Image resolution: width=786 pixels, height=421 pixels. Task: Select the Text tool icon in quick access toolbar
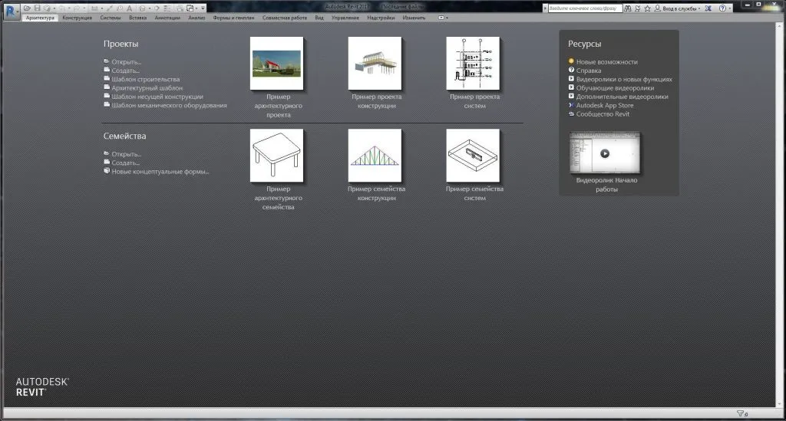tap(129, 8)
